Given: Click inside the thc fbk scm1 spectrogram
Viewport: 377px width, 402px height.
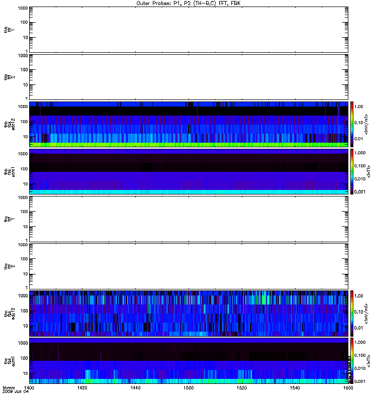Looking at the screenshot, I should tap(189, 361).
